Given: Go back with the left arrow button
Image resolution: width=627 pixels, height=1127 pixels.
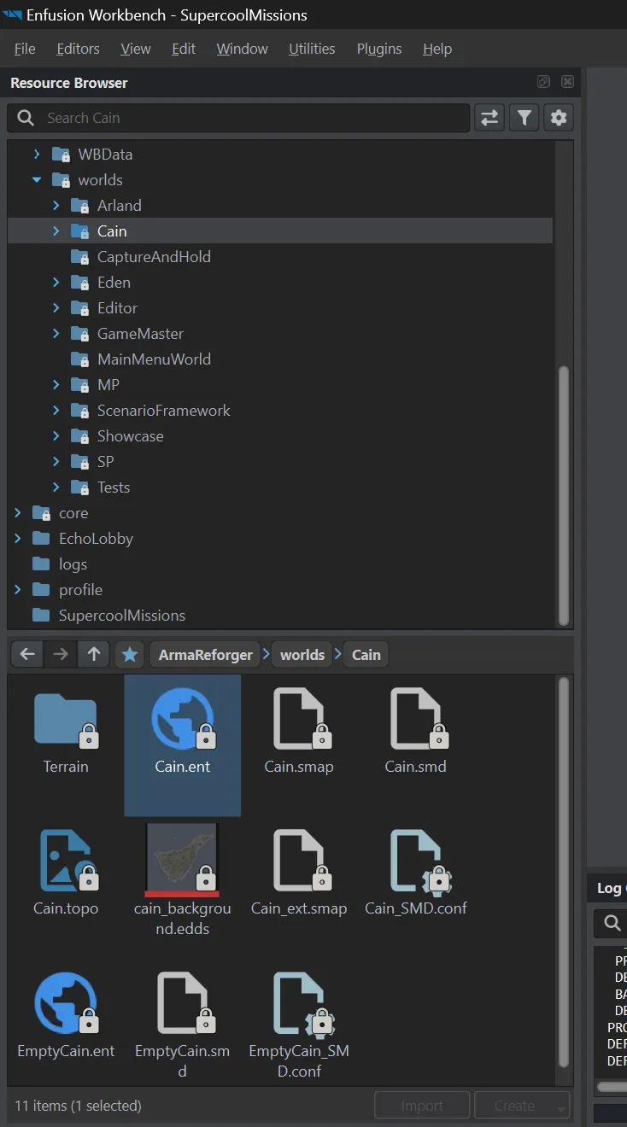Looking at the screenshot, I should tap(27, 655).
